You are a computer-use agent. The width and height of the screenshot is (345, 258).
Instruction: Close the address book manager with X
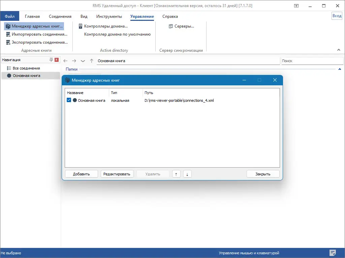point(275,80)
